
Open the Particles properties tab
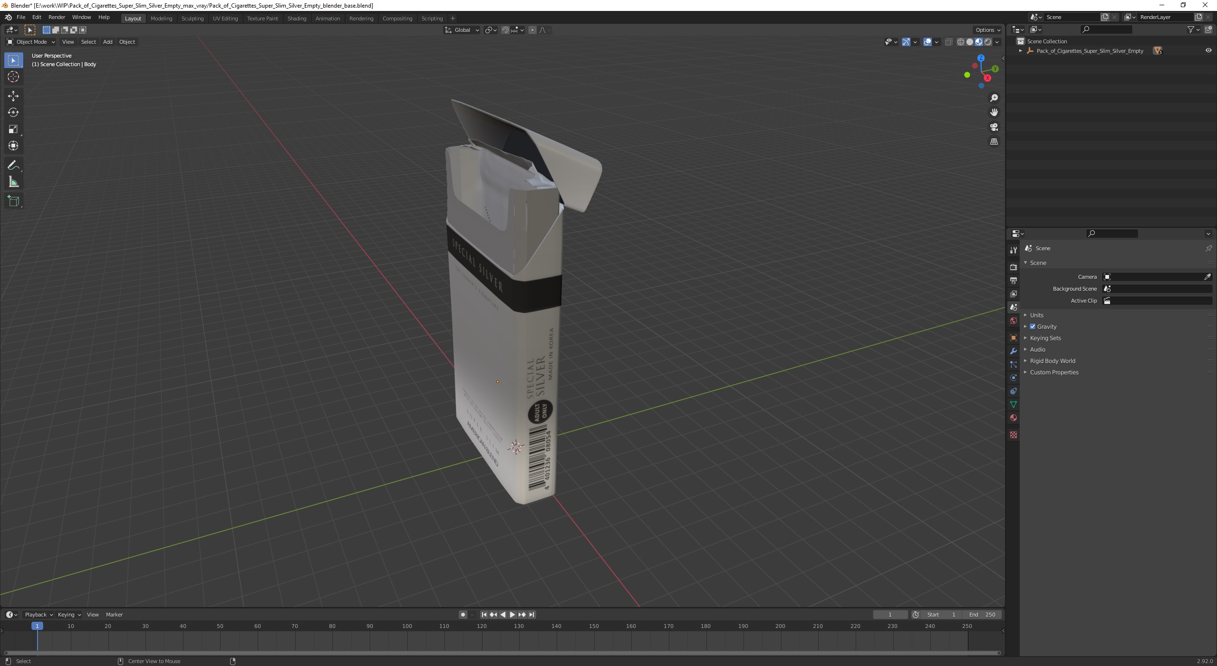1014,364
